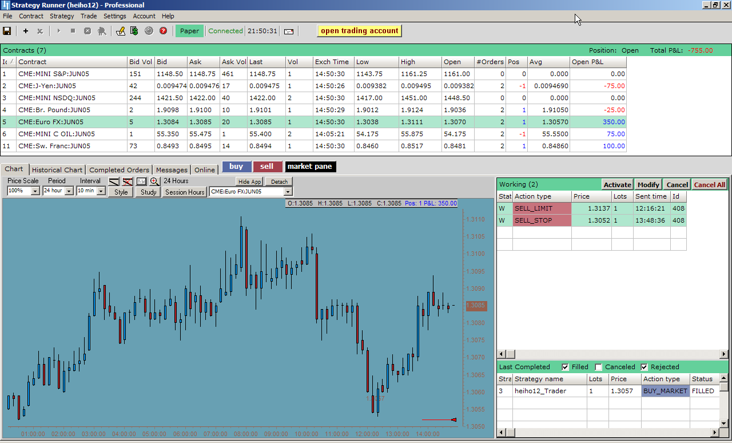Click the play strategy arrow icon

pyautogui.click(x=58, y=31)
